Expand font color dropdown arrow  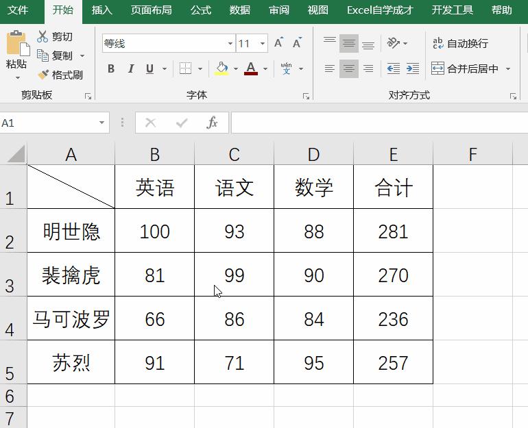coord(265,68)
